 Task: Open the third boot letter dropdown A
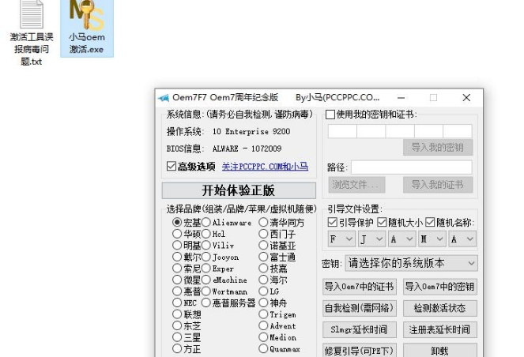click(x=401, y=239)
